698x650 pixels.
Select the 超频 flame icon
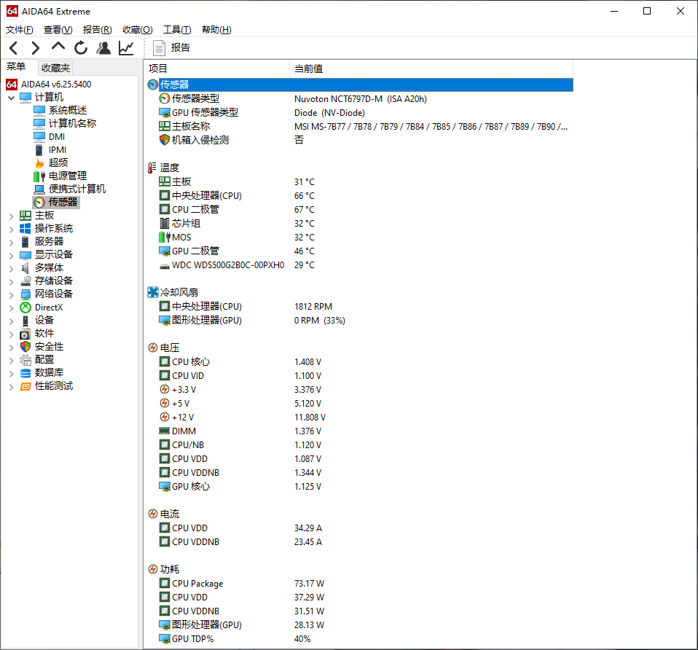pos(39,162)
